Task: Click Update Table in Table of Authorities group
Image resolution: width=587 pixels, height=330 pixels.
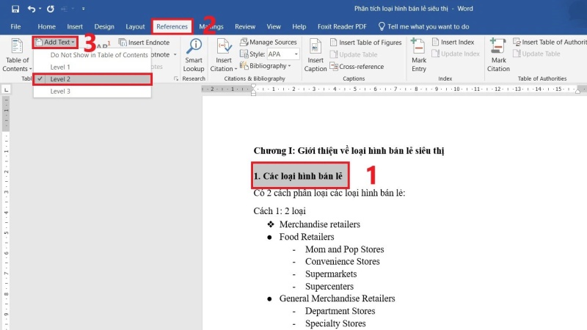Action: pyautogui.click(x=536, y=54)
